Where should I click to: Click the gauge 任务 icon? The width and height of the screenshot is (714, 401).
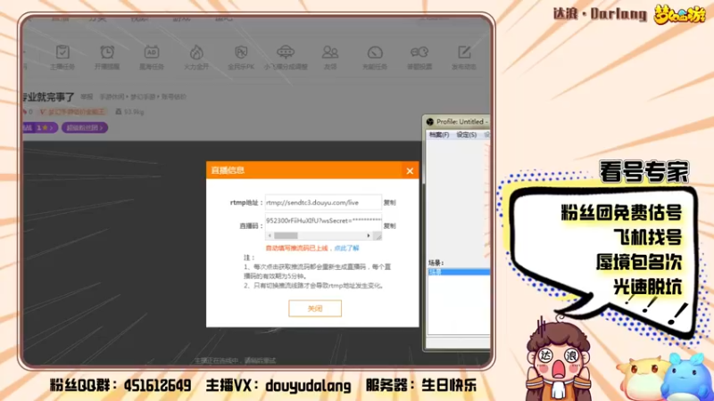click(x=375, y=53)
